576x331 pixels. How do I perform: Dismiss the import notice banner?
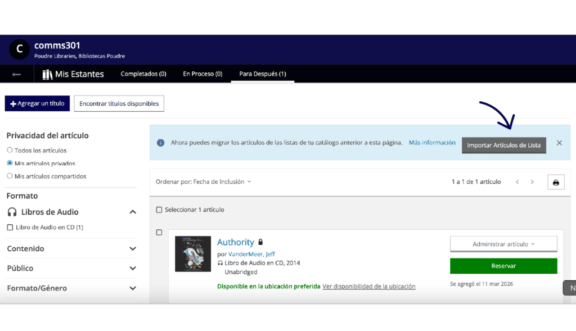click(x=559, y=143)
